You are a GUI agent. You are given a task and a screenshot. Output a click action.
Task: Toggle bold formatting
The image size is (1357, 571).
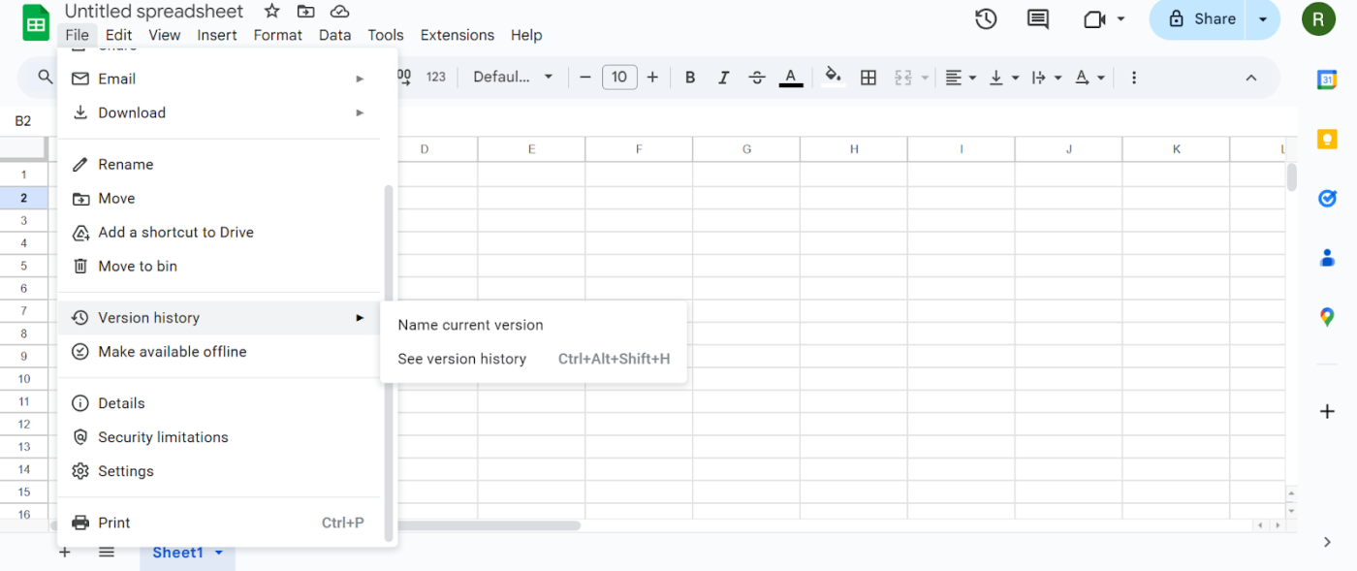690,78
